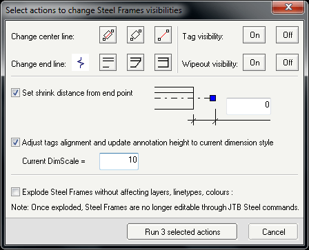Select squared closed end line icon
The image size is (309, 250).
pos(163,63)
